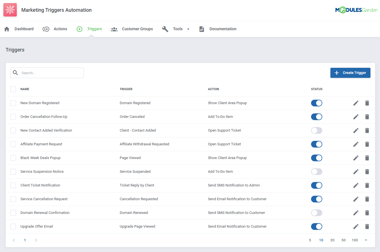
Task: Enable the Service Suspension Notice trigger
Action: tap(316, 171)
